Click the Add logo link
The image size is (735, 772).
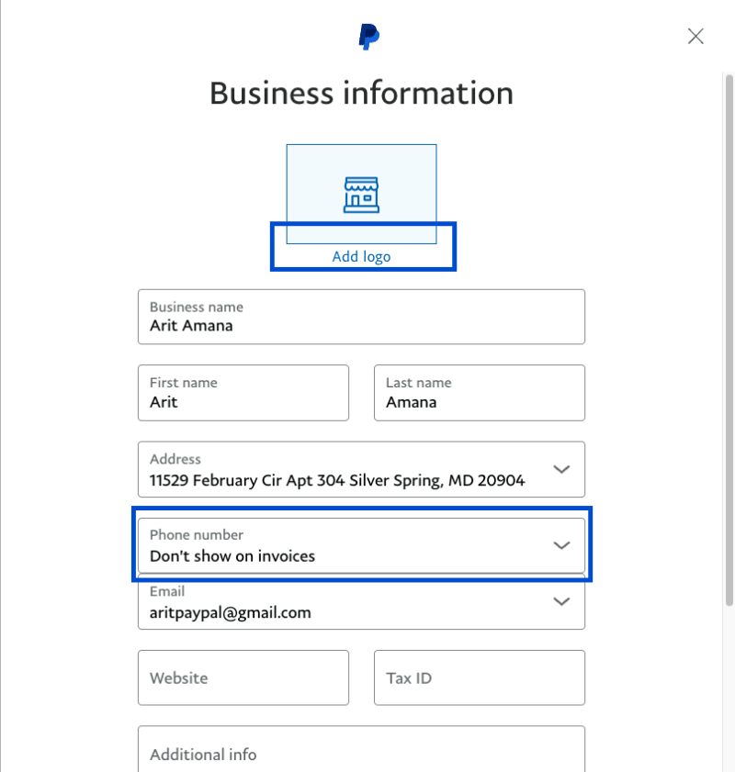[361, 257]
